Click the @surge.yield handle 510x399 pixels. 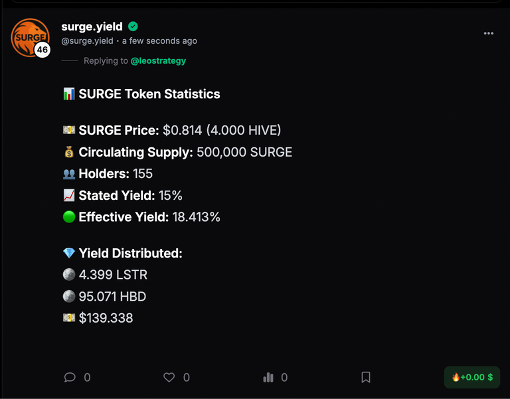87,41
